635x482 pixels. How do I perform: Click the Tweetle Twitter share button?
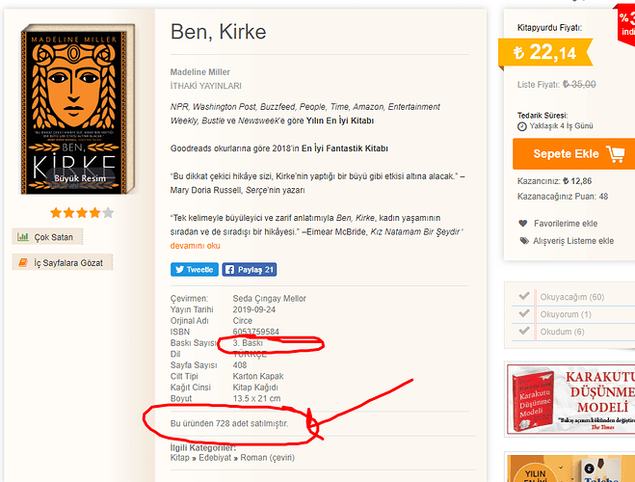click(x=194, y=270)
